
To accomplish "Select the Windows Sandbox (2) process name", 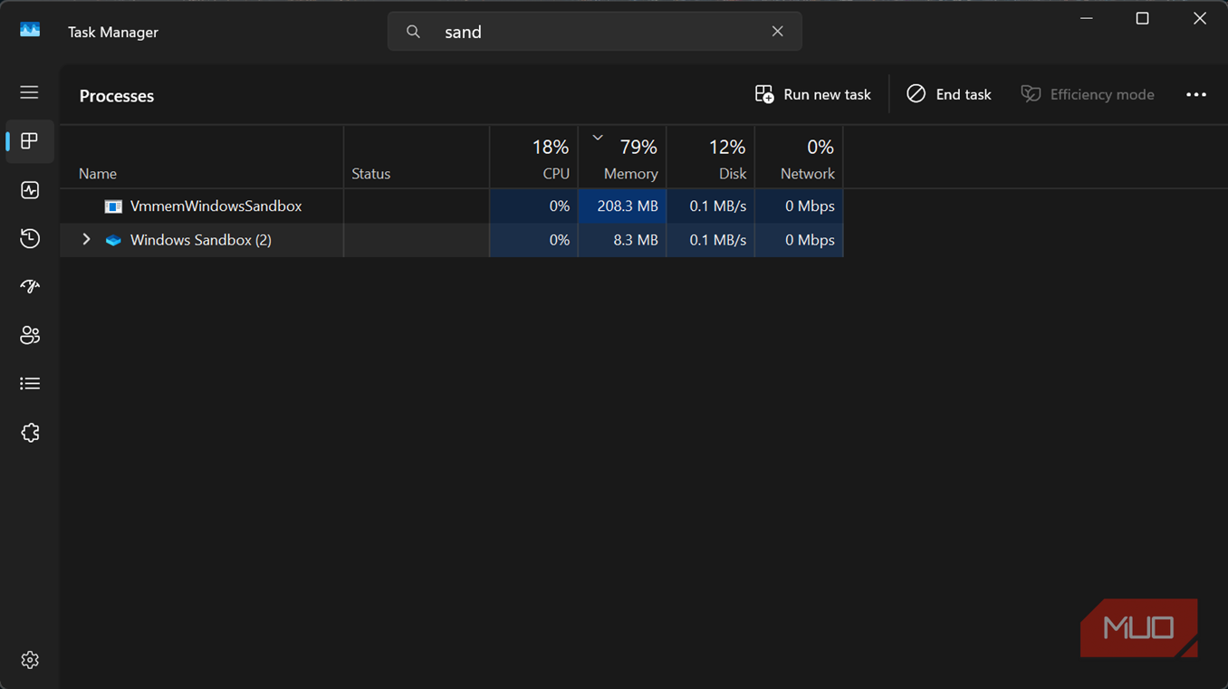I will tap(201, 240).
